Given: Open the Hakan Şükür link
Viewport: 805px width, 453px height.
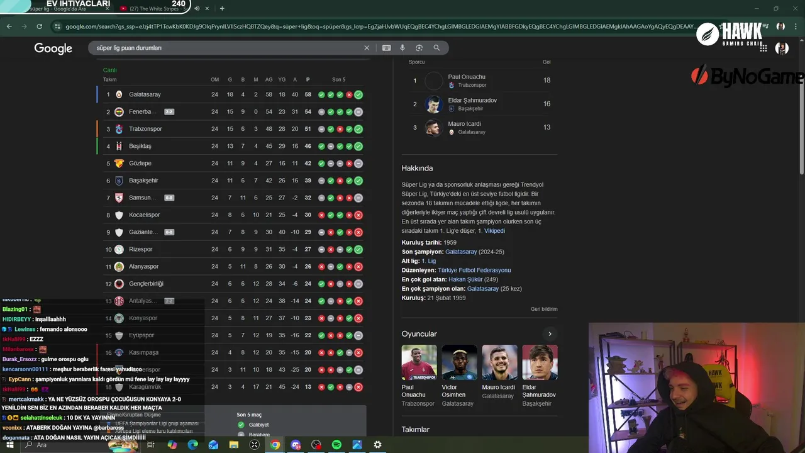Looking at the screenshot, I should 465,279.
